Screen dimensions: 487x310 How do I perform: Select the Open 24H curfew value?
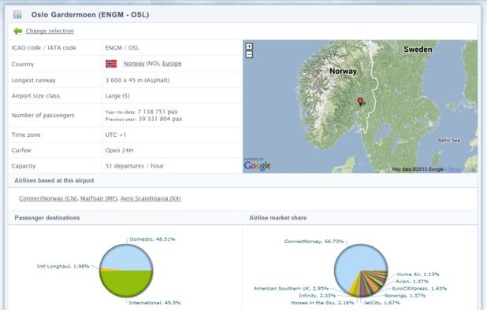point(119,150)
